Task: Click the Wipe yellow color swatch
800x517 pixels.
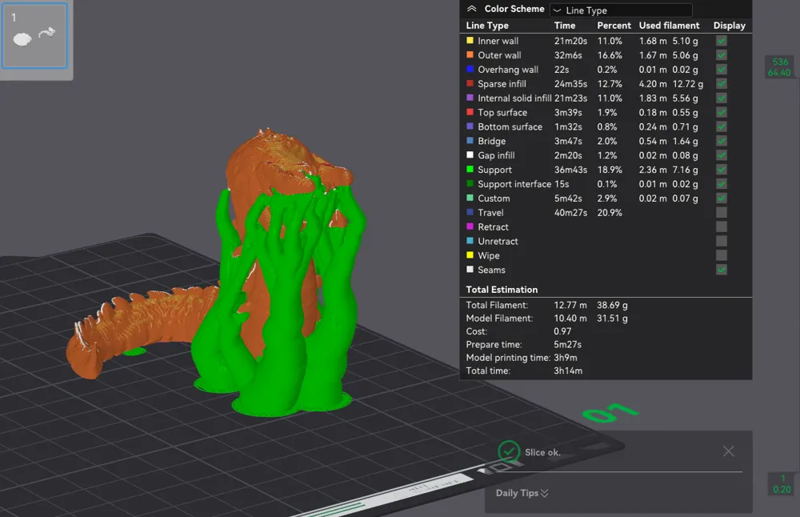Action: coord(470,254)
